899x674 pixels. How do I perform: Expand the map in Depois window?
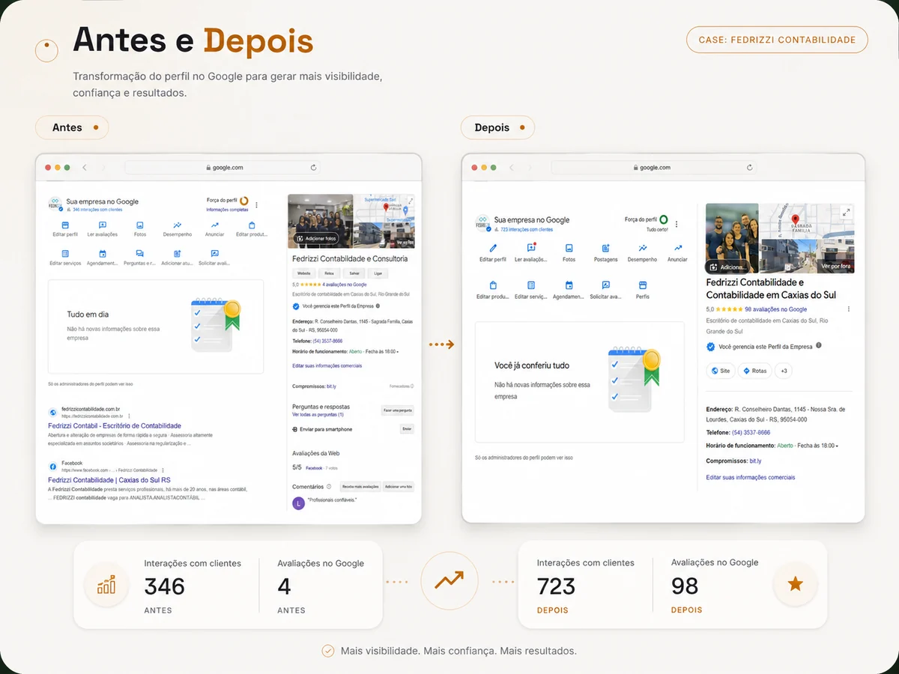(847, 212)
